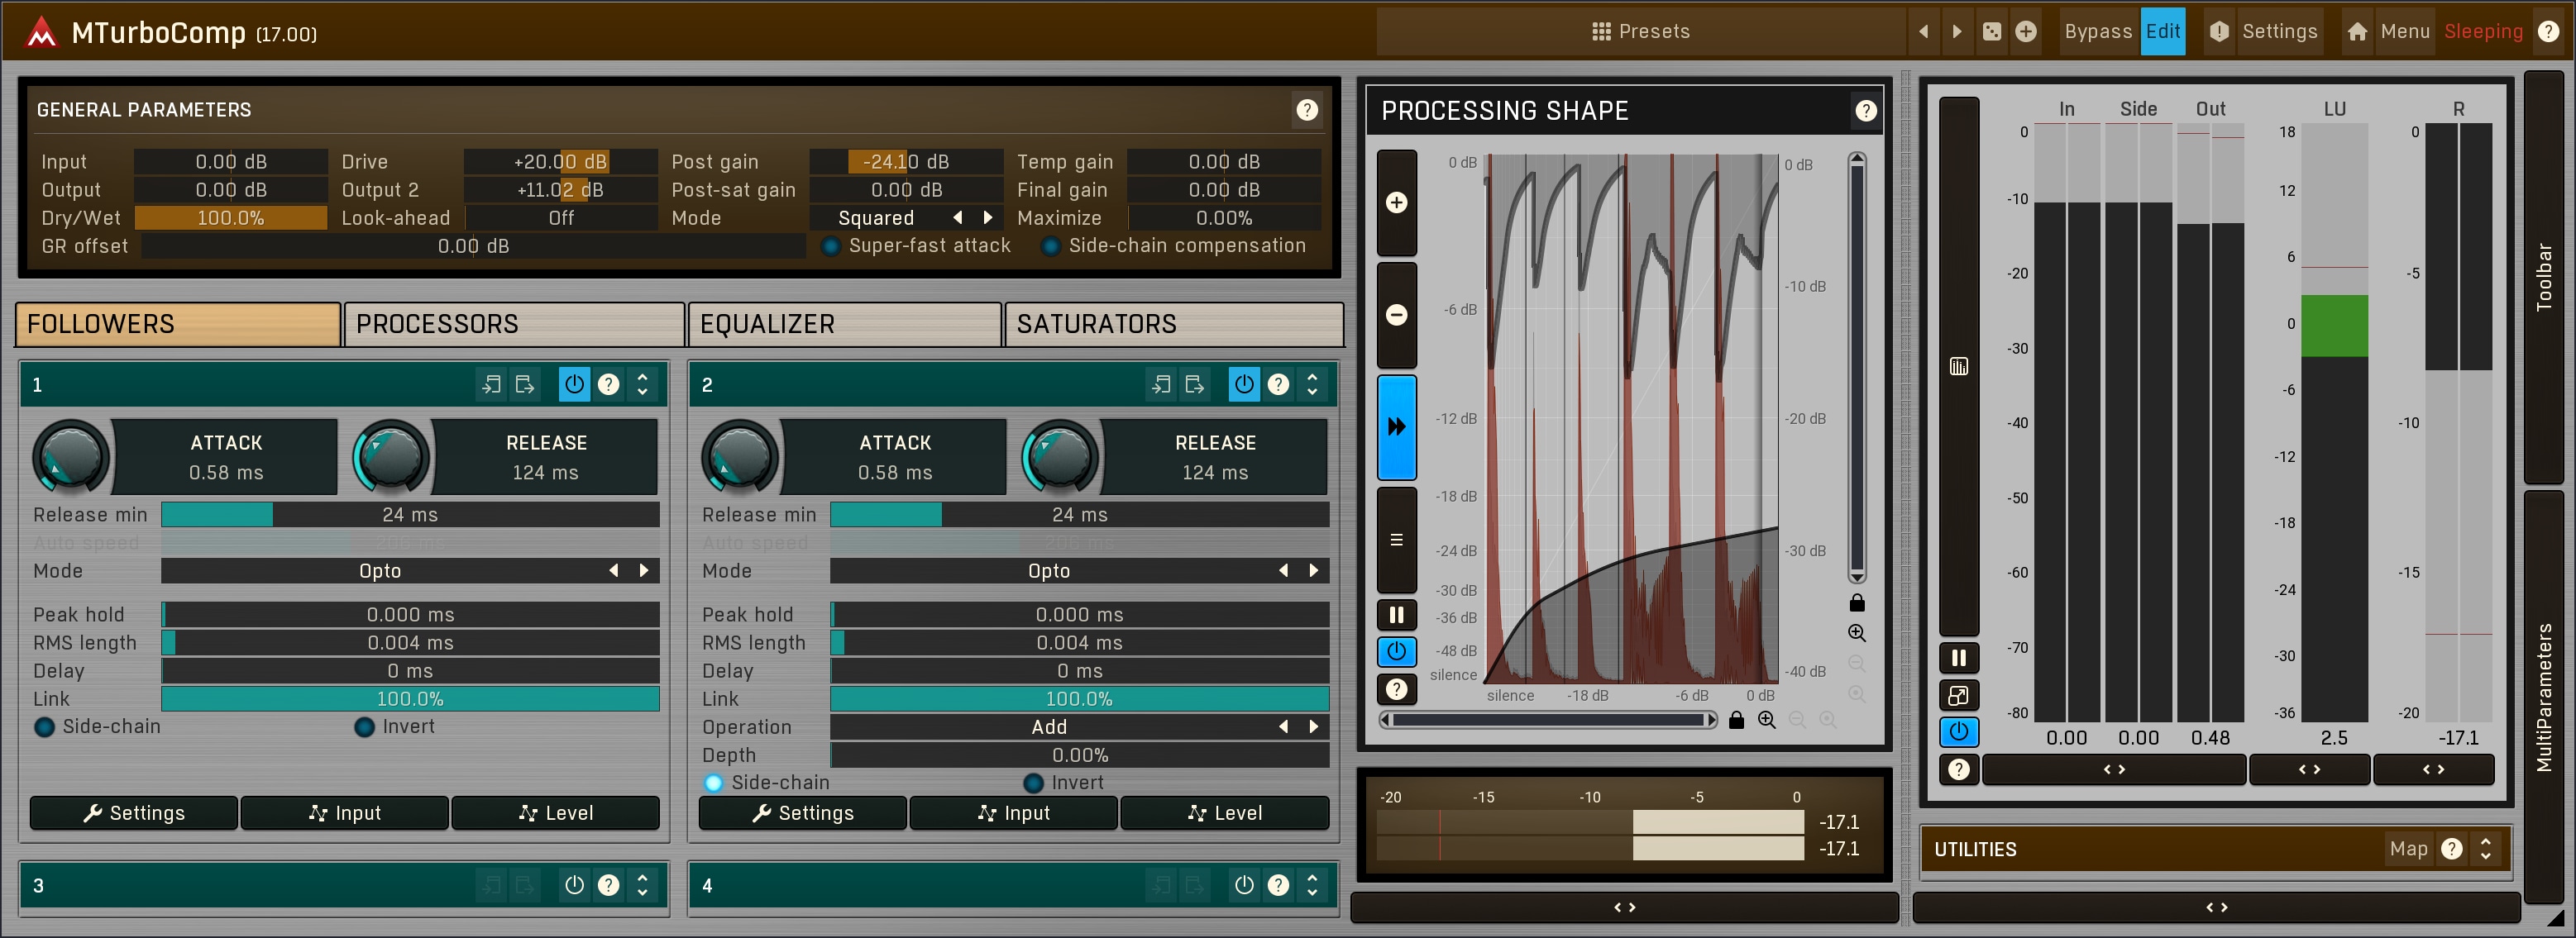Zoom in on the processing shape graph
Viewport: 2576px width, 938px height.
coord(1396,202)
